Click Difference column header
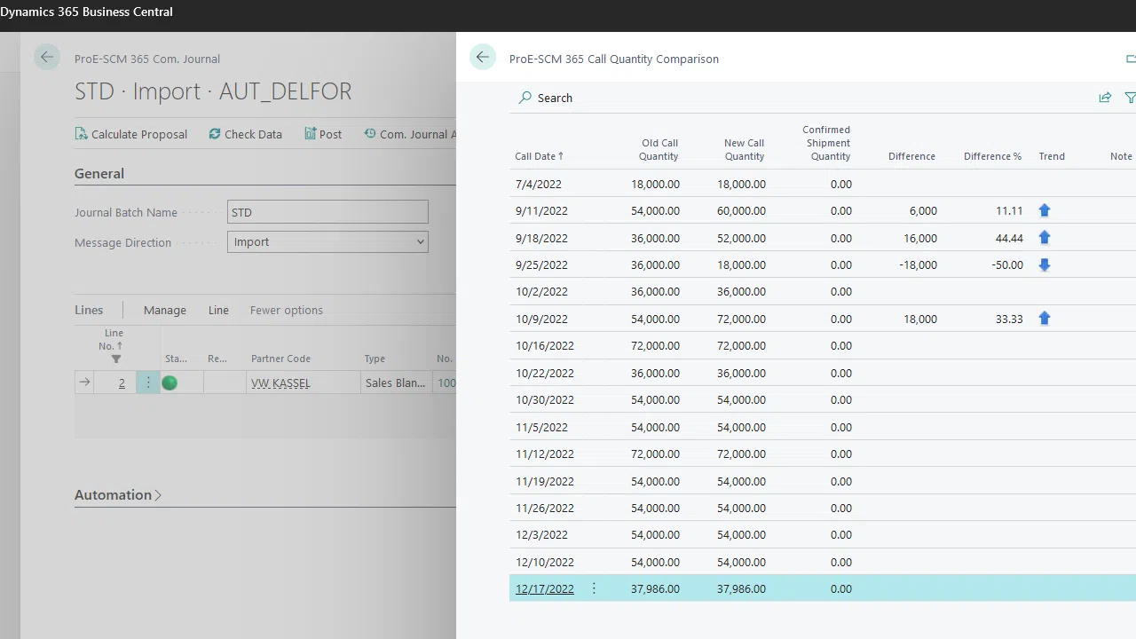This screenshot has width=1136, height=639. point(911,156)
